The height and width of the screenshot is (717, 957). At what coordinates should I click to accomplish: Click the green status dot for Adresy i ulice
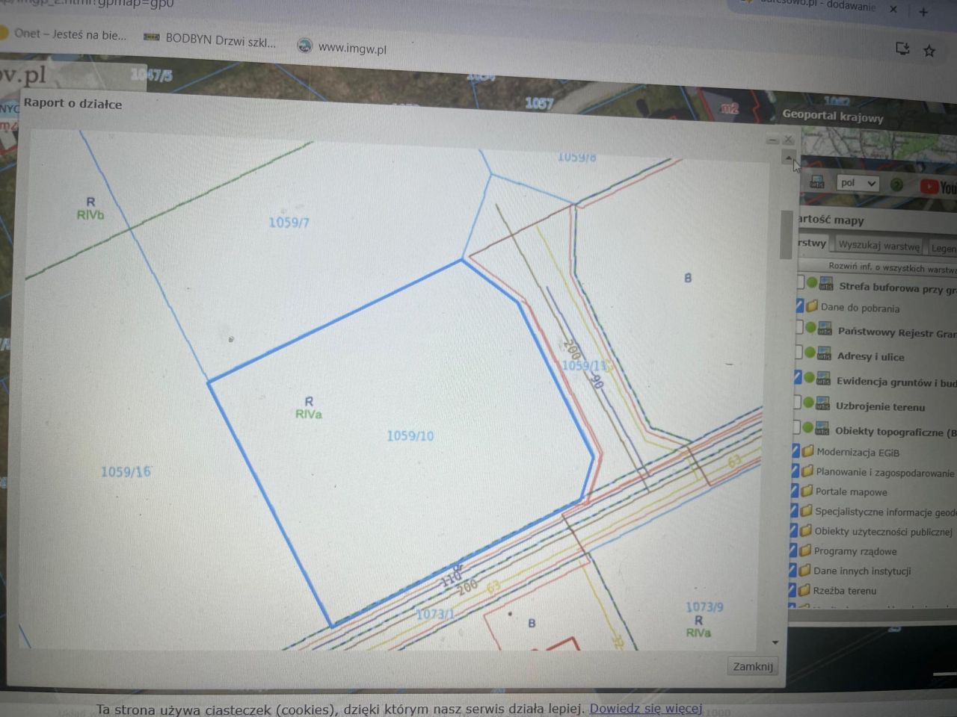(810, 352)
